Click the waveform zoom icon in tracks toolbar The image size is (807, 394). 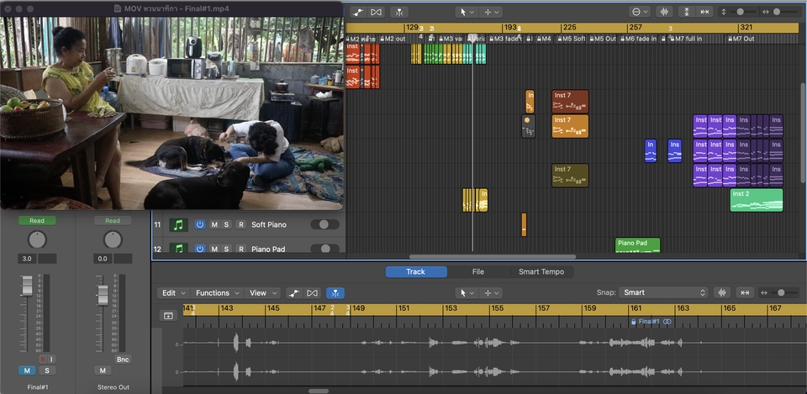pos(665,12)
